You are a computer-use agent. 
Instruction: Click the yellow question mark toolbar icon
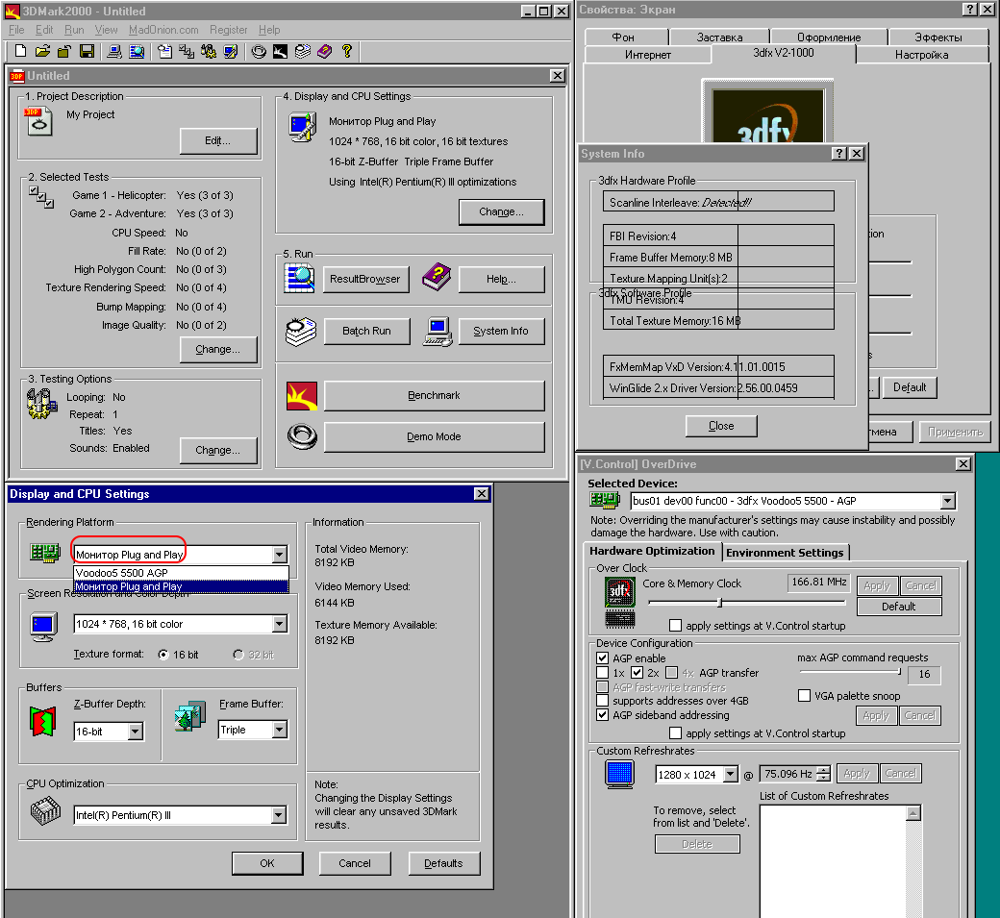[347, 52]
